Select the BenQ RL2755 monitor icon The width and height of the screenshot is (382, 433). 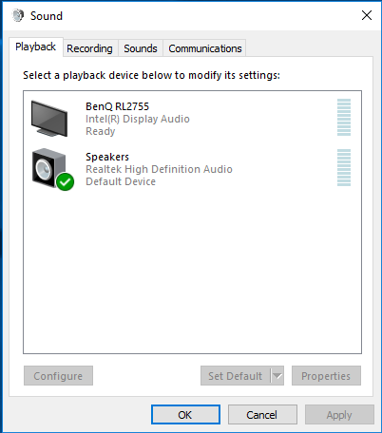click(49, 119)
